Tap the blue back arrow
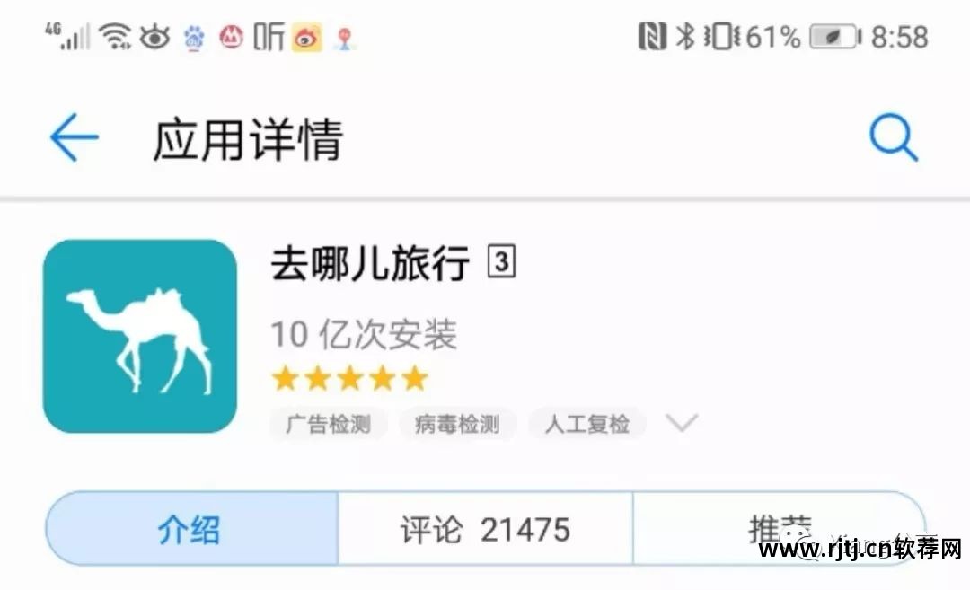Viewport: 970px width, 590px height. pyautogui.click(x=75, y=137)
